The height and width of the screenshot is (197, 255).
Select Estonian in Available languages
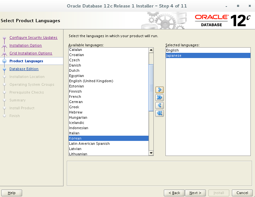(108, 86)
